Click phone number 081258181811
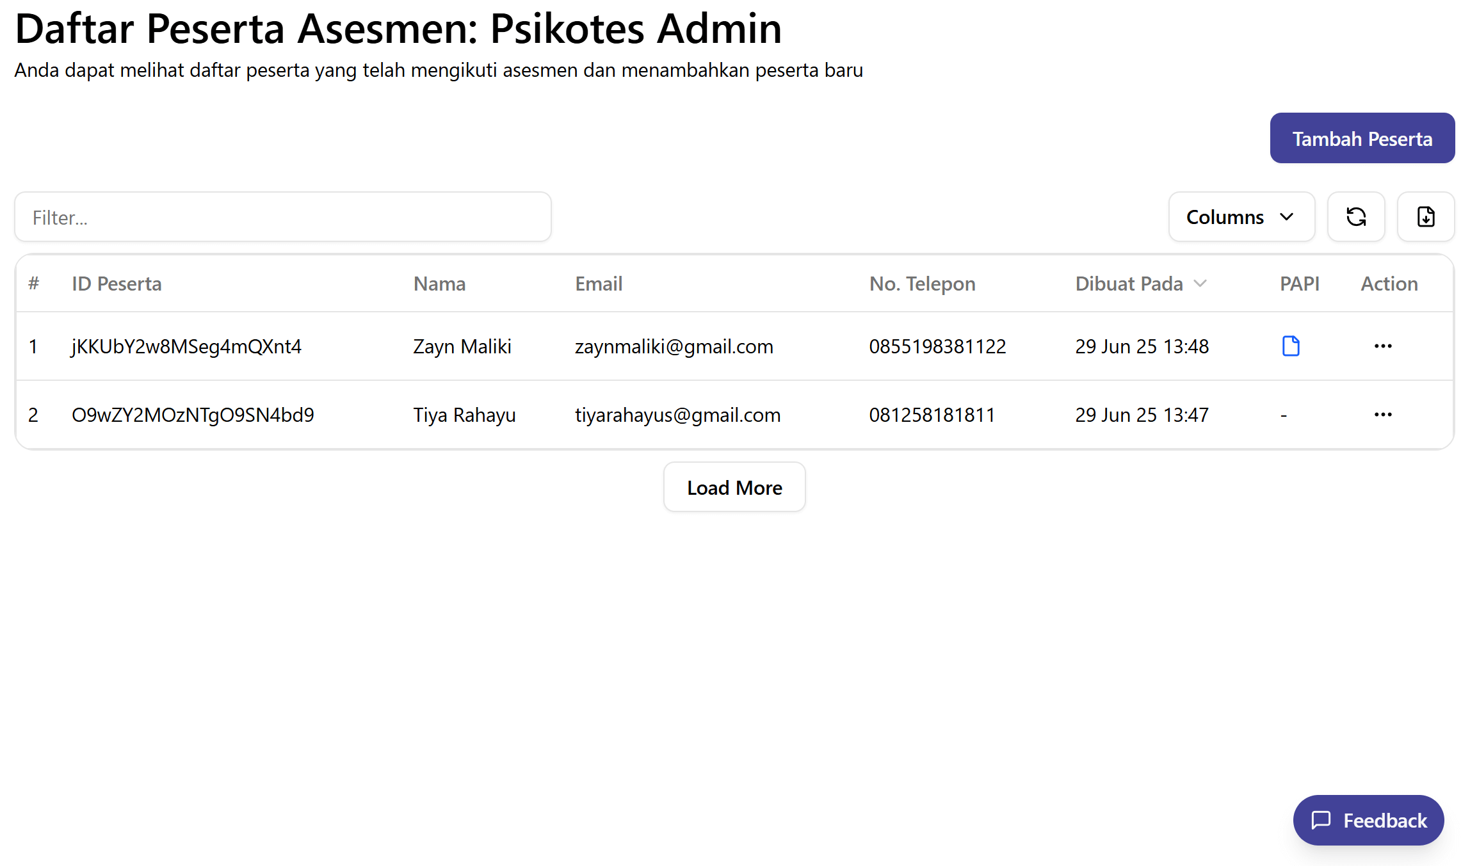Viewport: 1470px width, 866px height. click(932, 415)
